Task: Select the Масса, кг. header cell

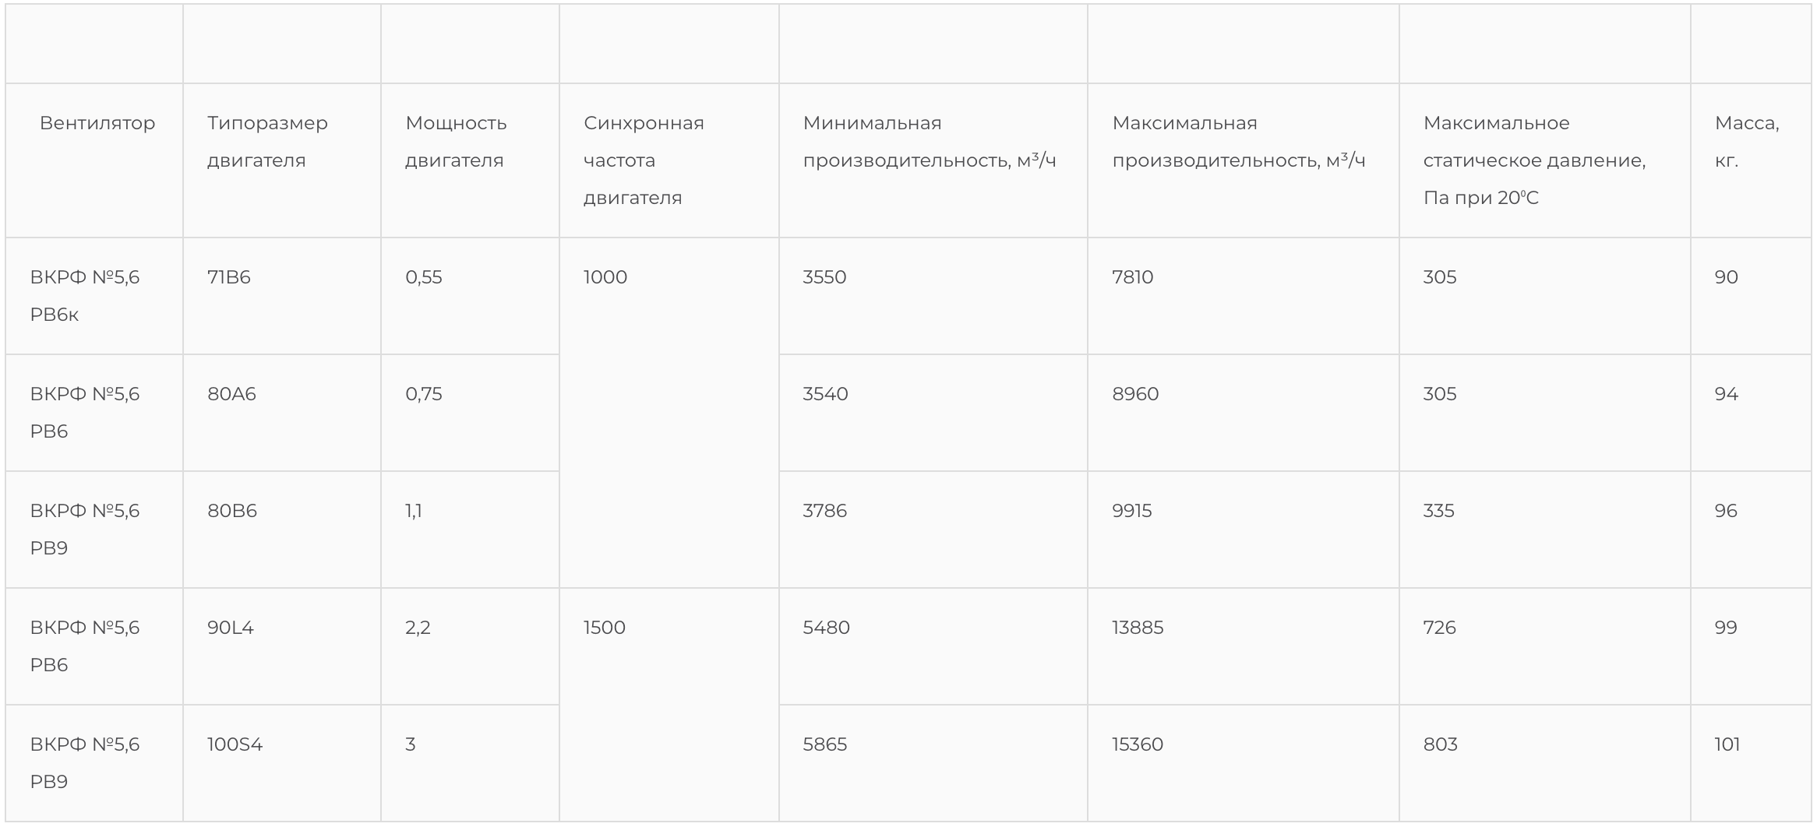Action: [1746, 142]
